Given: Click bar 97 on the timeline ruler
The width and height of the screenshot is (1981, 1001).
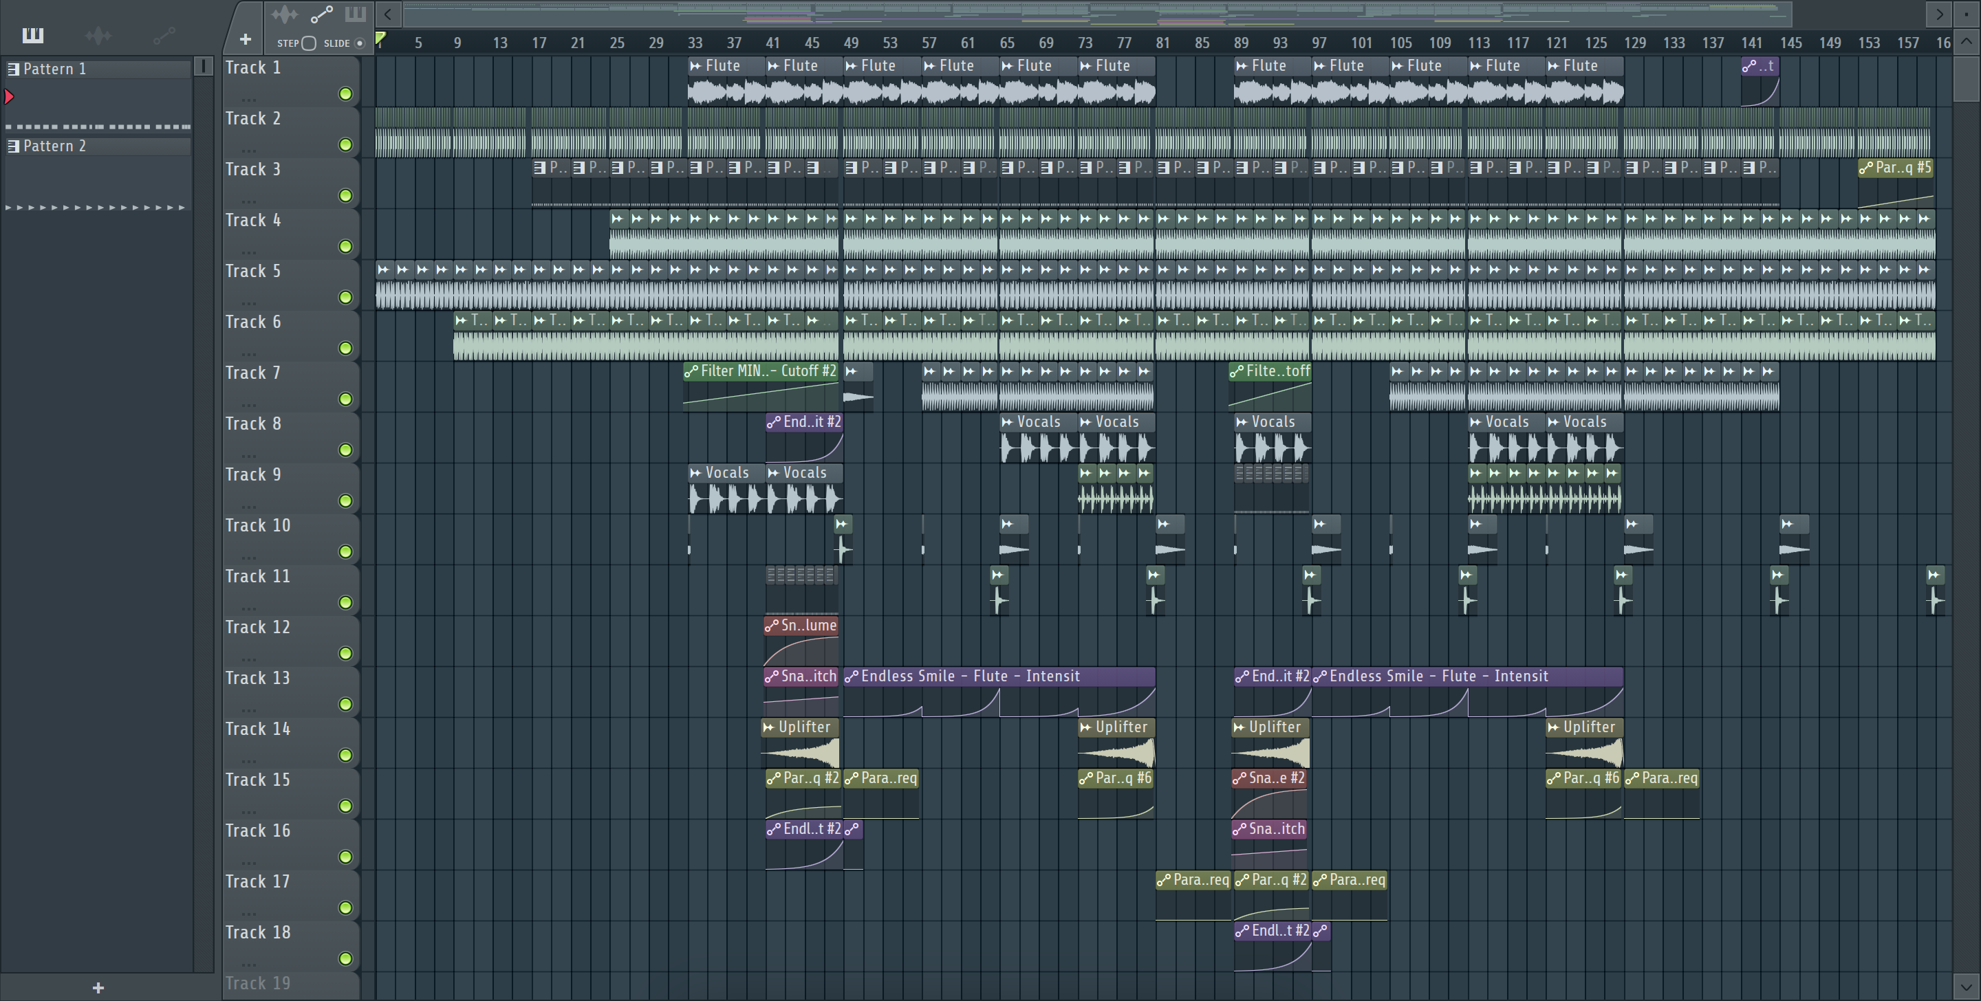Looking at the screenshot, I should tap(1319, 43).
